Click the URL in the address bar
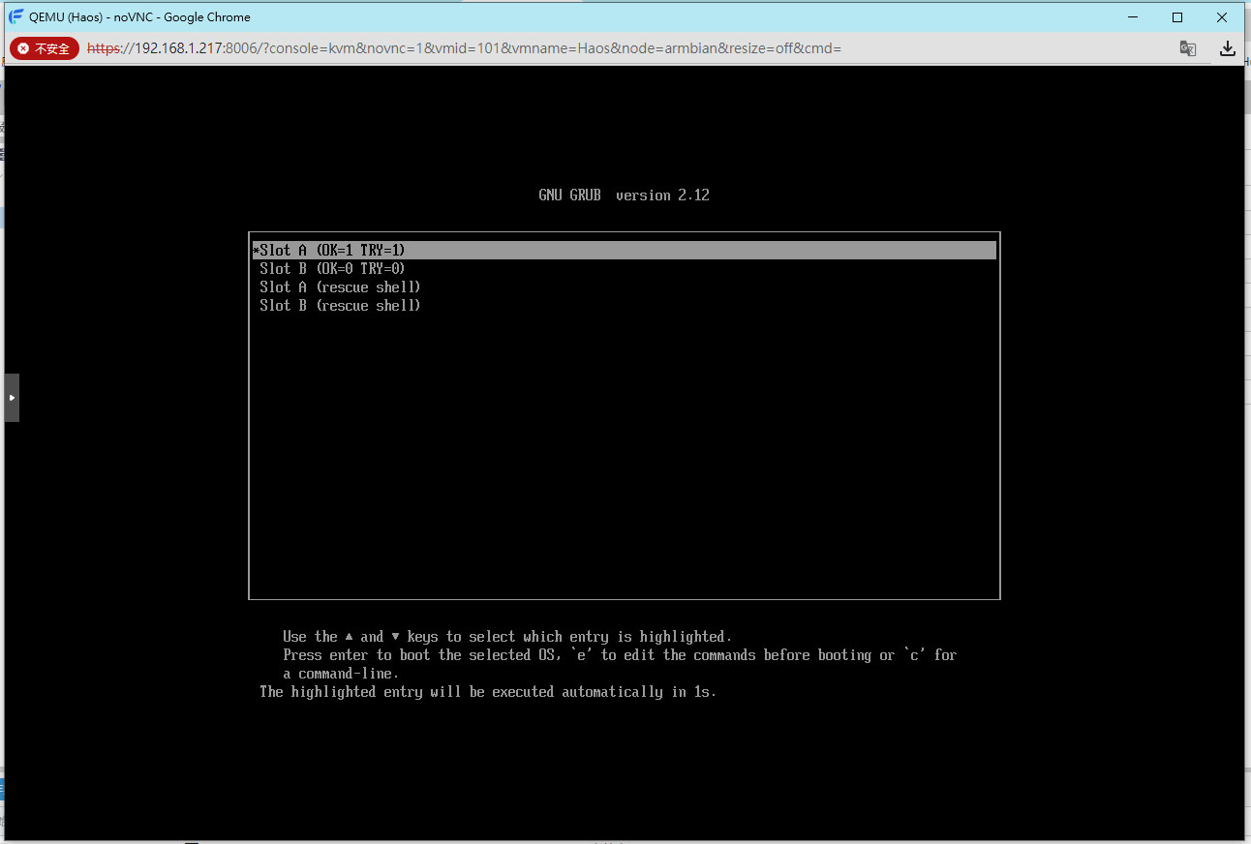1251x844 pixels. [x=465, y=48]
